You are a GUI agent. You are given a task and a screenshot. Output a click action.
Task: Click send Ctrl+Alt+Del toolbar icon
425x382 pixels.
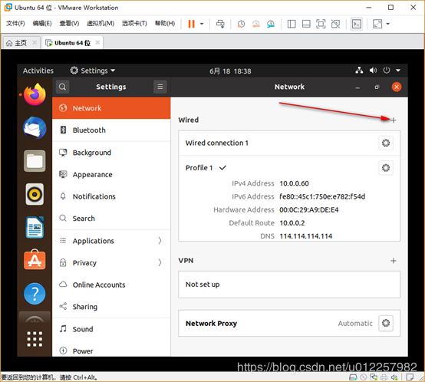220,24
